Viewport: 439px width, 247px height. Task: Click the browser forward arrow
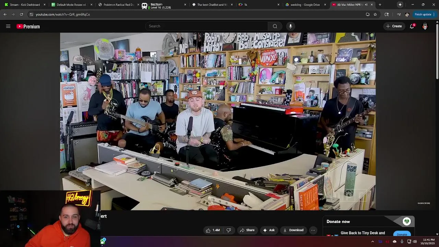(13, 14)
